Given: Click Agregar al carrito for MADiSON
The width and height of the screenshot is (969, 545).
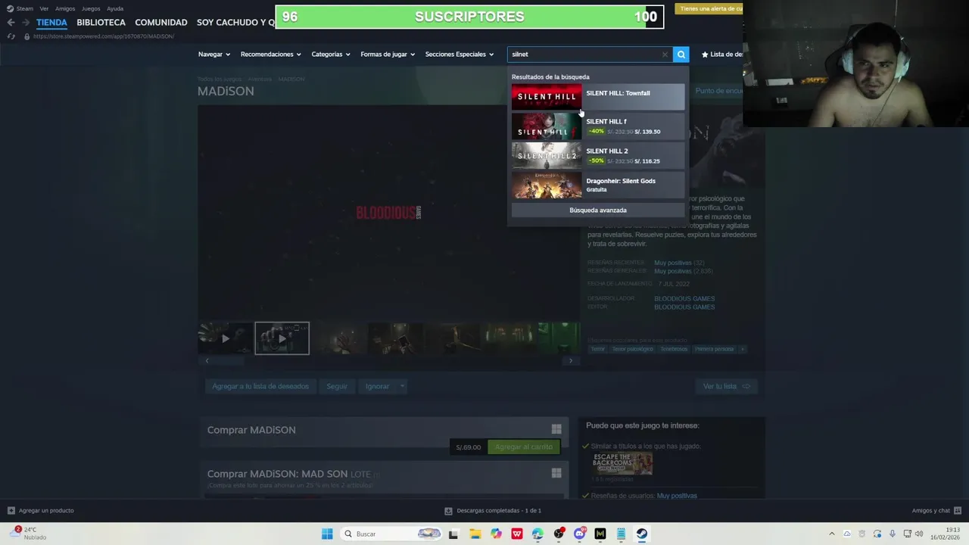Looking at the screenshot, I should [x=524, y=447].
